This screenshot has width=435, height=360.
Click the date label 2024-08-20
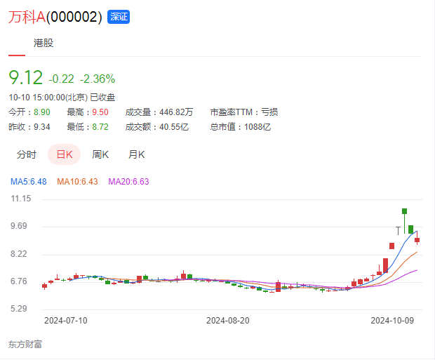pos(228,321)
